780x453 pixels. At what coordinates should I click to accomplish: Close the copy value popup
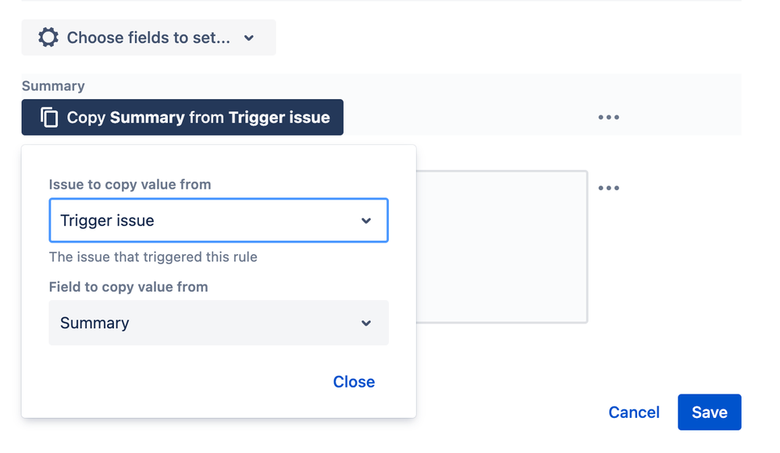[x=354, y=381]
